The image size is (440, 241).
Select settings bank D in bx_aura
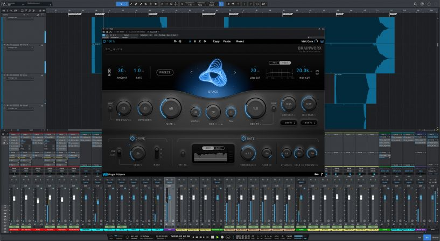205,42
